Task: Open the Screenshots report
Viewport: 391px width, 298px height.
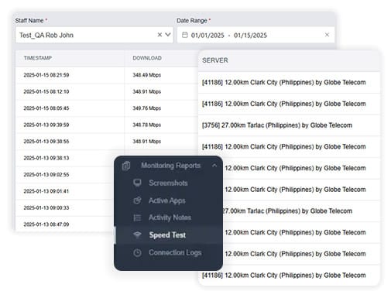Action: click(168, 183)
